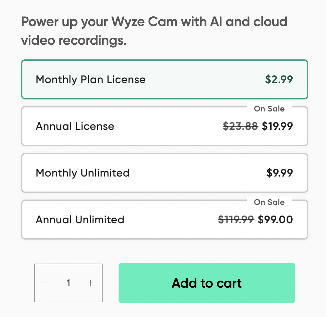This screenshot has height=317, width=326.
Task: Click the $9.99 Monthly Unlimited price
Action: coord(280,173)
